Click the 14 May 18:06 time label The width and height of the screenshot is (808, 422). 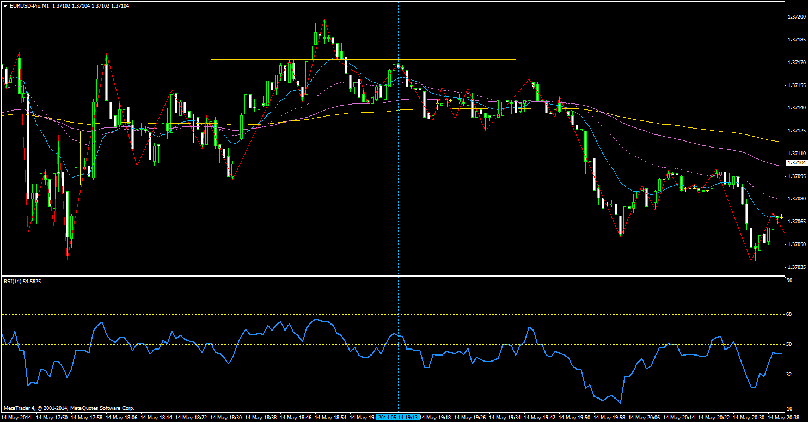tap(121, 418)
